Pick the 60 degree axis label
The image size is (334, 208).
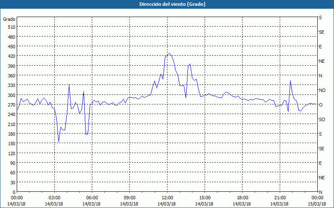click(x=13, y=173)
